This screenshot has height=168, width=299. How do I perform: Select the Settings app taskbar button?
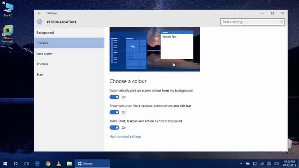pos(93,164)
